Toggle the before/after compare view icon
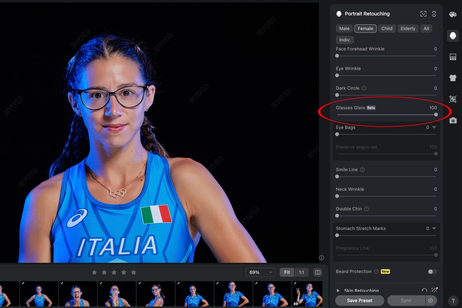The height and width of the screenshot is (308, 462). click(x=318, y=272)
